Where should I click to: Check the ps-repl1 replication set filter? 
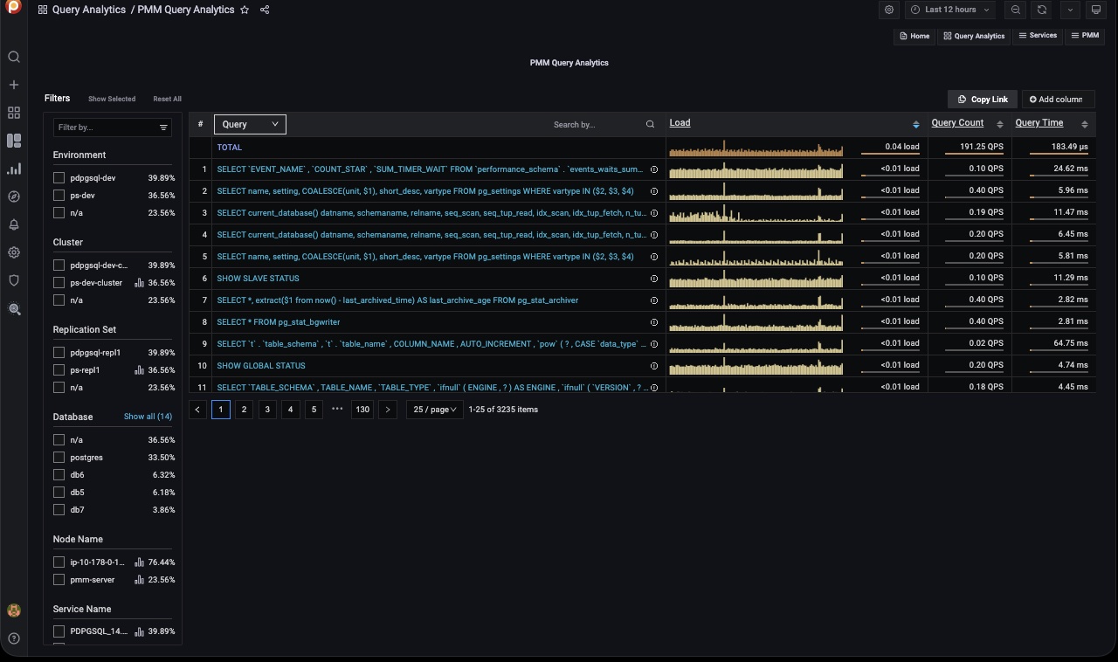(59, 370)
